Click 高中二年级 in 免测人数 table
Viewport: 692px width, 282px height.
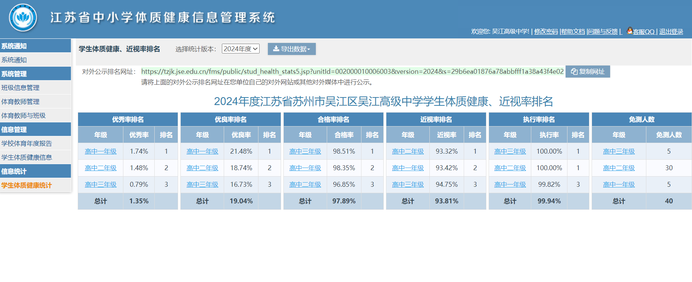619,168
